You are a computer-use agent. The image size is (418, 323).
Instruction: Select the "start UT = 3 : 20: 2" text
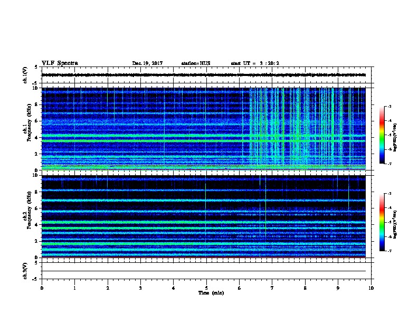[x=255, y=63]
